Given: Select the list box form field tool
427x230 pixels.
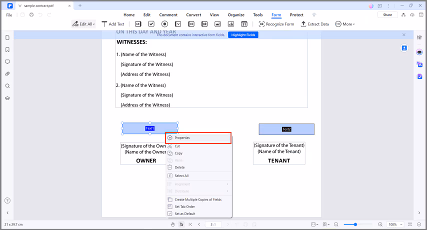Looking at the screenshot, I should pos(191,24).
